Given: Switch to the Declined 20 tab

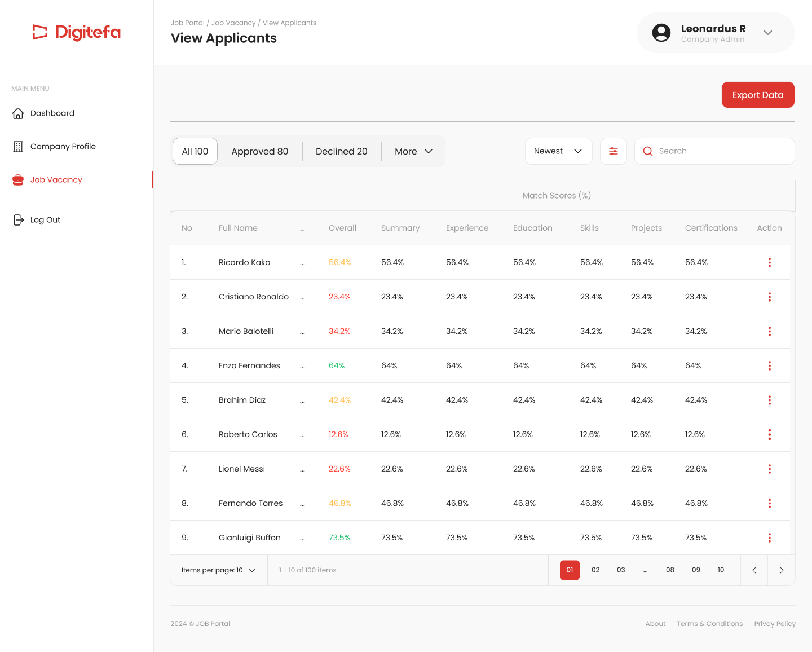Looking at the screenshot, I should (342, 151).
